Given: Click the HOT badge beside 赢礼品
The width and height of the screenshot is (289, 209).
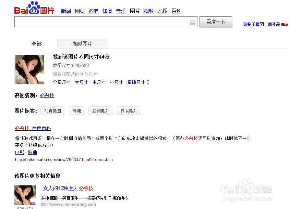Looking at the screenshot, I should [x=285, y=24].
